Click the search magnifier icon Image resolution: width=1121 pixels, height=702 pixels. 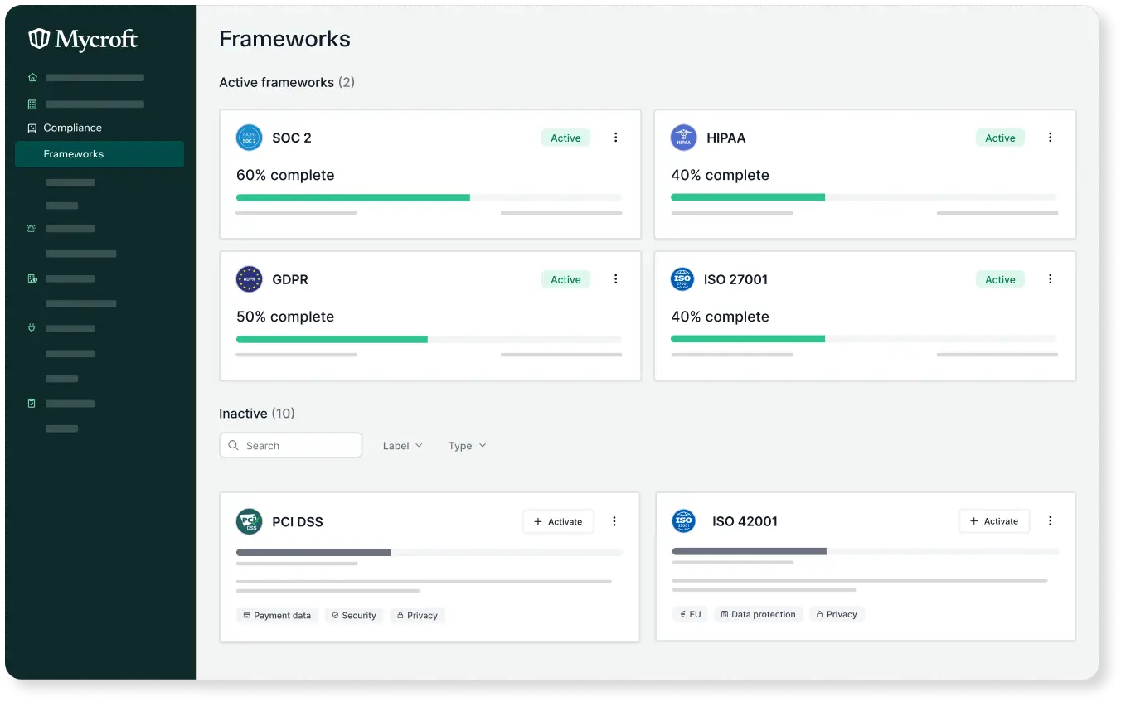[x=233, y=446]
